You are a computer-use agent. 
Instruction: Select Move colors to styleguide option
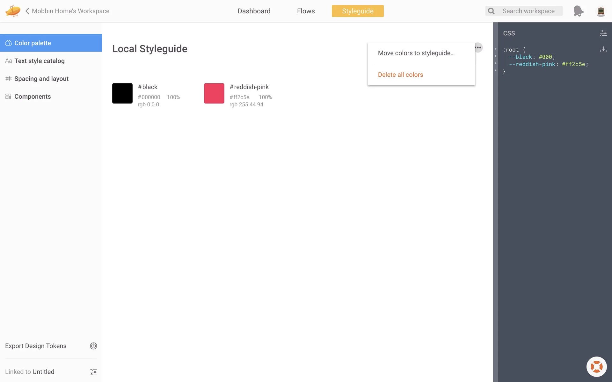click(x=416, y=53)
